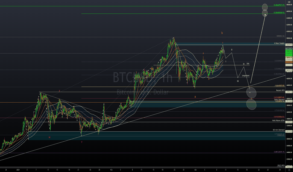Click the 36000.00 price axis tick

[289, 112]
